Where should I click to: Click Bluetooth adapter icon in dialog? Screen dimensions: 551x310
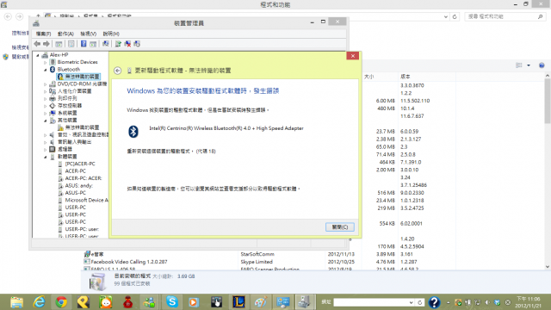(133, 132)
